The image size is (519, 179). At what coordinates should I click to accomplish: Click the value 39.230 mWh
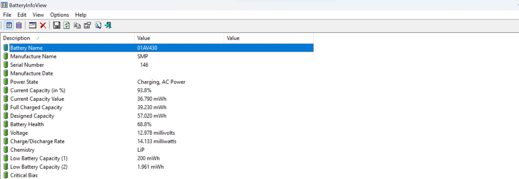152,107
